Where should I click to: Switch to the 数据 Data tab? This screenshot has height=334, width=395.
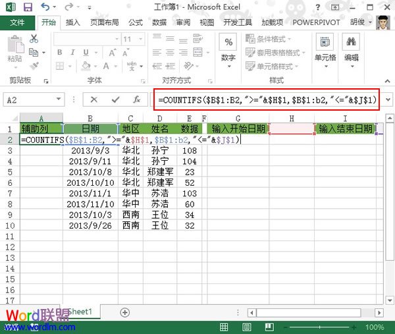coord(159,22)
